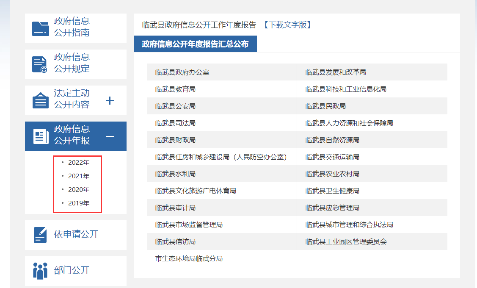Viewport: 477px width, 288px height.
Task: Click the briefcase icon beside 法定主动公开内容
Action: point(41,100)
